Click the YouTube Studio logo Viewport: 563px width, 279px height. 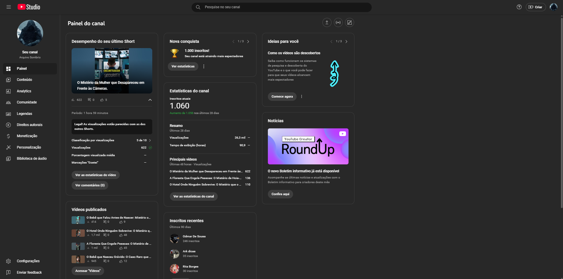29,7
